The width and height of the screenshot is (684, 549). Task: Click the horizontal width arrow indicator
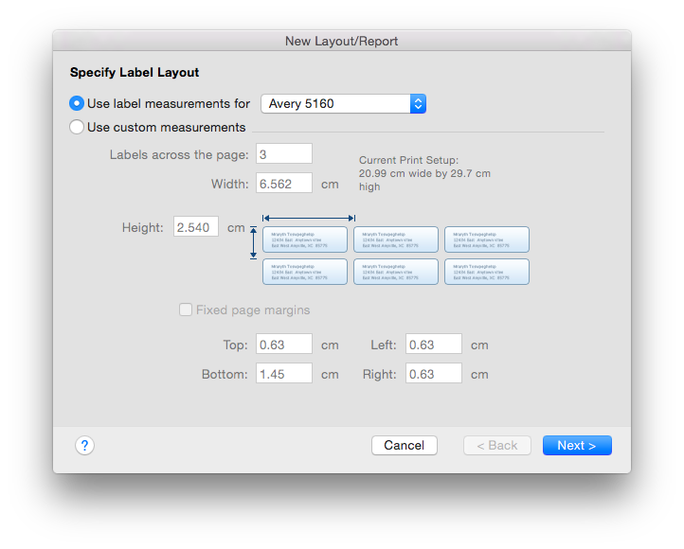coord(309,218)
